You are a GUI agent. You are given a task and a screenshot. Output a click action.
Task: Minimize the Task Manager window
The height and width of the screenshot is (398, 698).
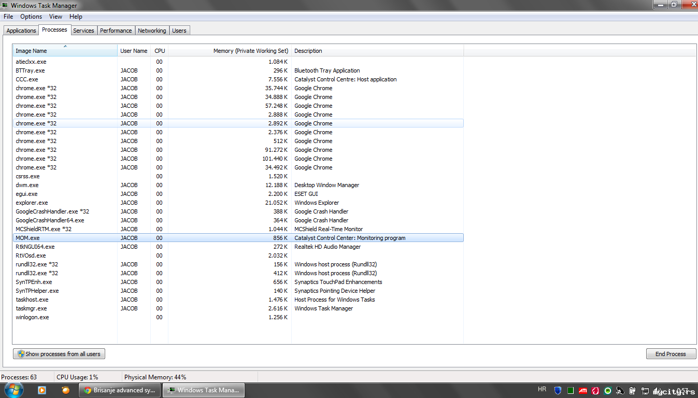coord(660,5)
